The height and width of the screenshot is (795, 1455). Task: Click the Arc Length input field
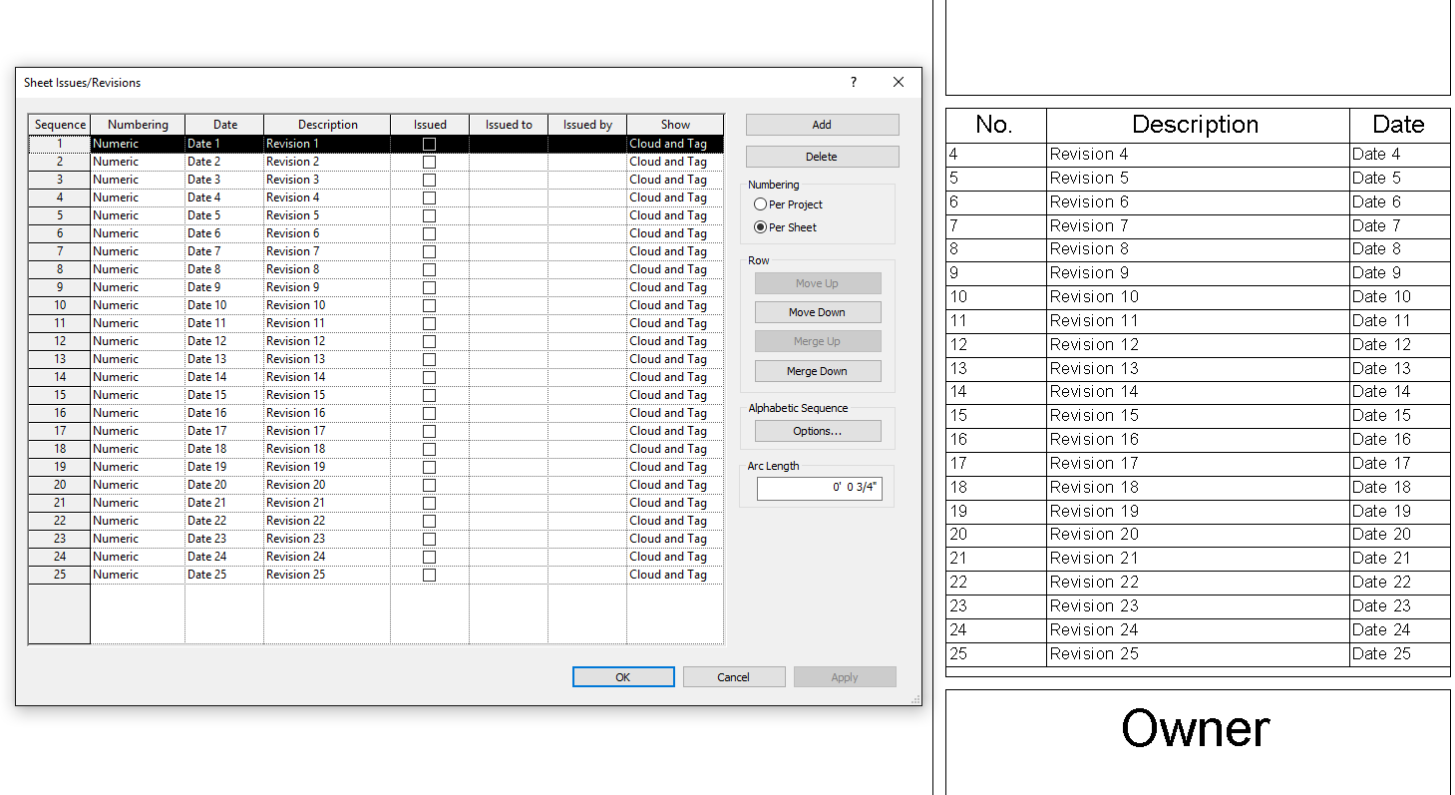[820, 489]
